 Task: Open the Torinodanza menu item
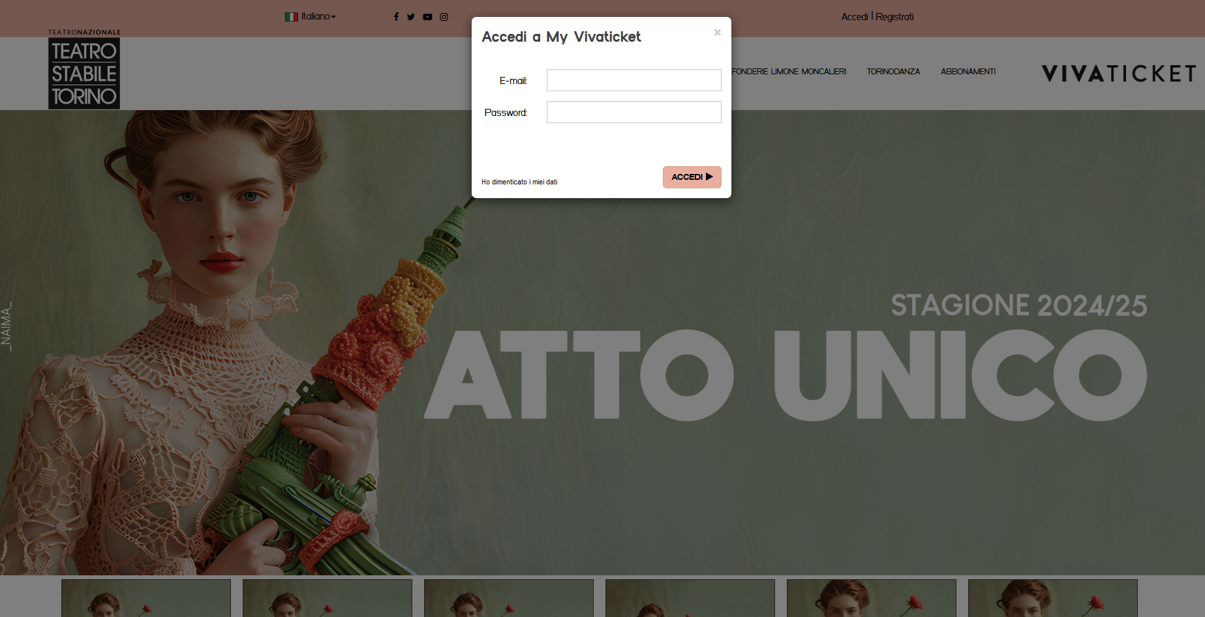click(x=893, y=72)
